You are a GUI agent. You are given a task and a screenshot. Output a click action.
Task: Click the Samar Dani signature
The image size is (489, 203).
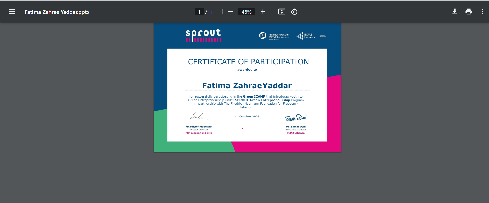[x=296, y=118]
